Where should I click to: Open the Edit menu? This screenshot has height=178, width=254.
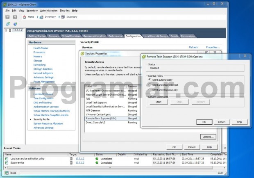click(x=14, y=11)
